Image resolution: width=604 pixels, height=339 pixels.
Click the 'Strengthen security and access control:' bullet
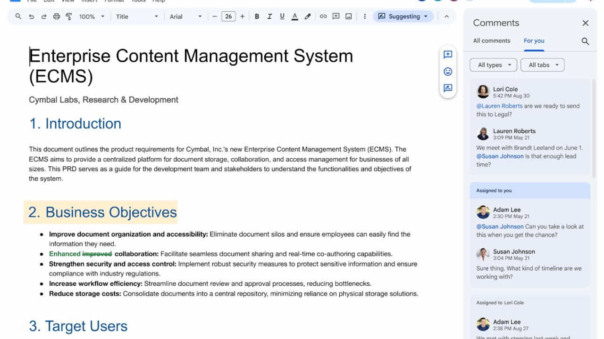coord(113,264)
